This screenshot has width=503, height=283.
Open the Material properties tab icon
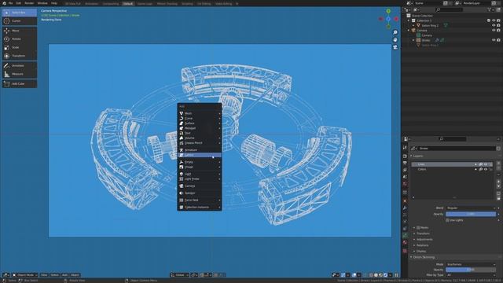tap(405, 243)
